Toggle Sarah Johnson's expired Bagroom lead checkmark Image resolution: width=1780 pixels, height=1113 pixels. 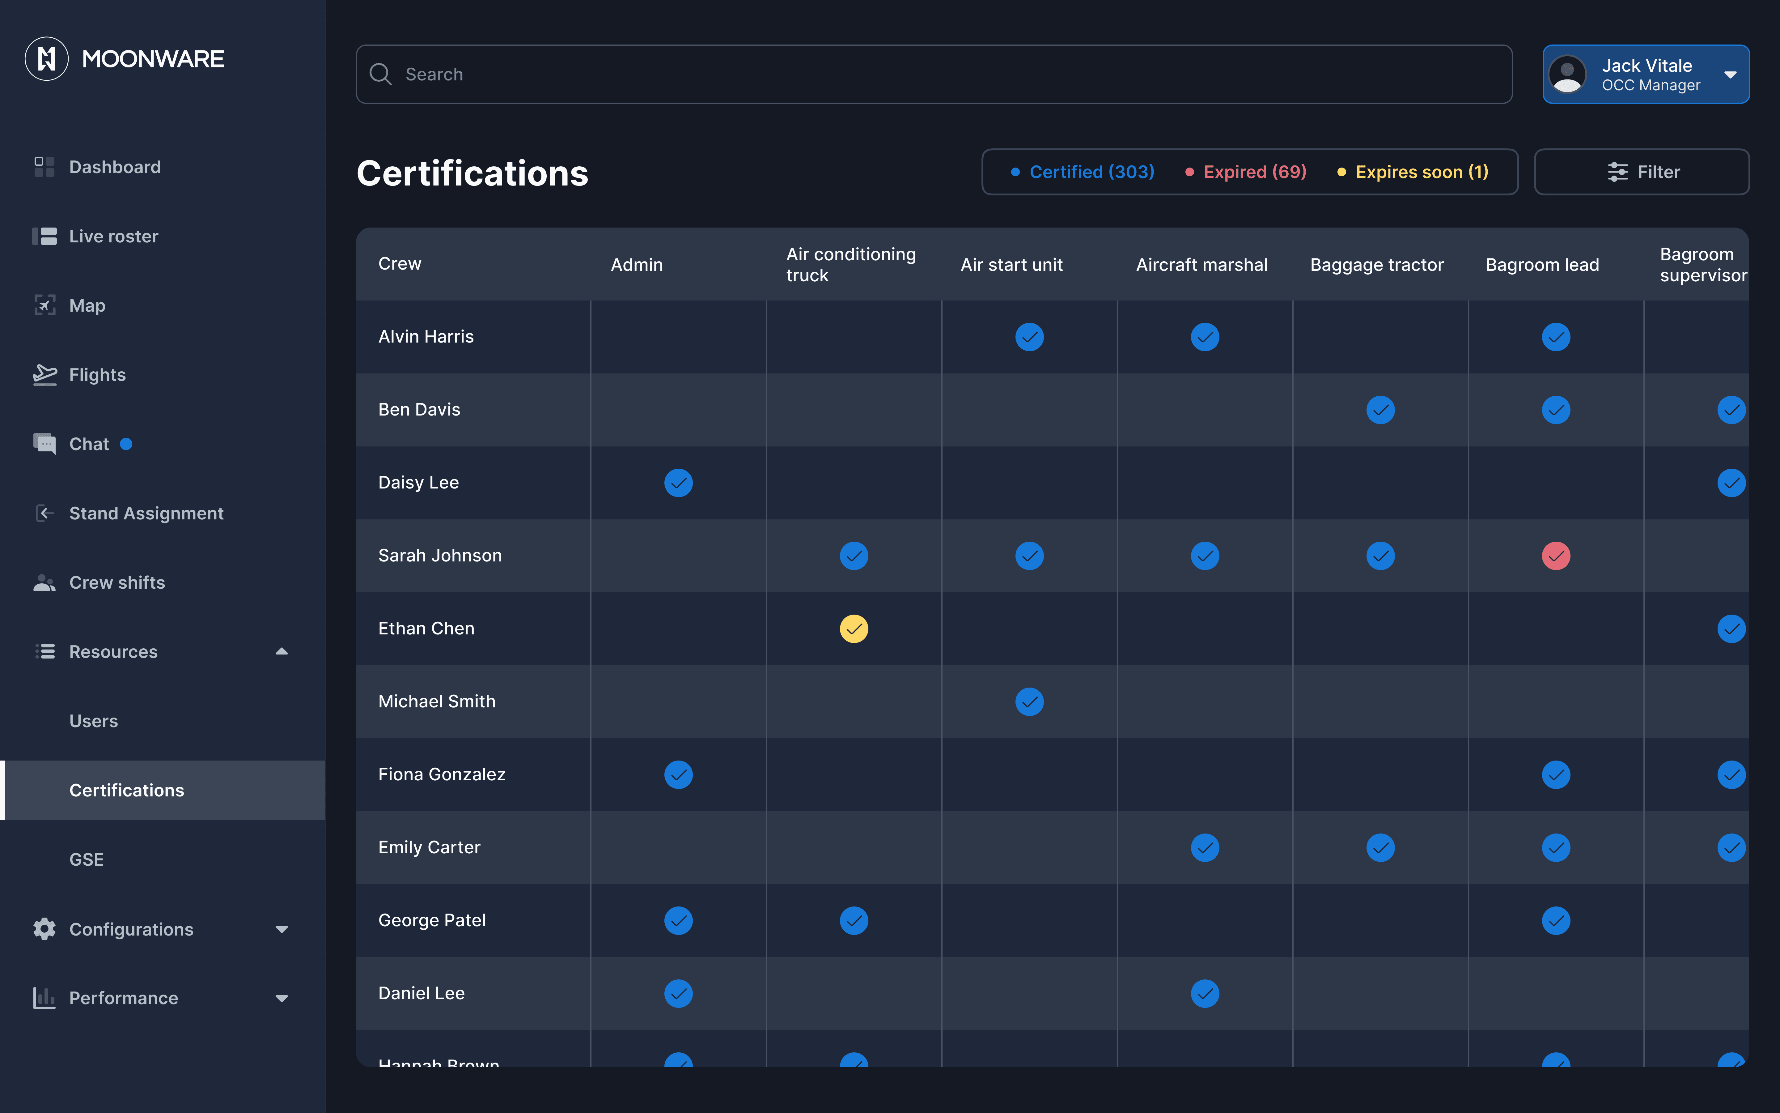coord(1556,556)
